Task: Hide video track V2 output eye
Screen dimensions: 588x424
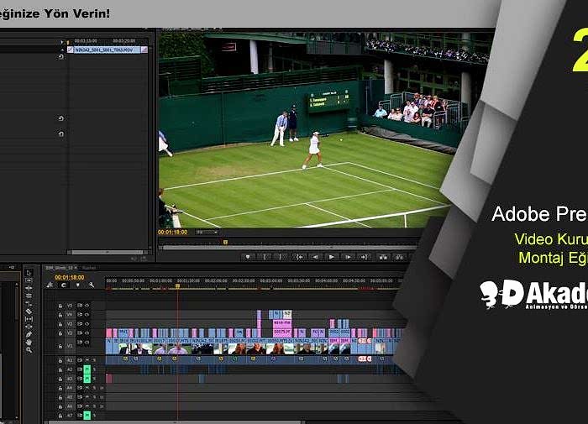Action: (x=87, y=332)
